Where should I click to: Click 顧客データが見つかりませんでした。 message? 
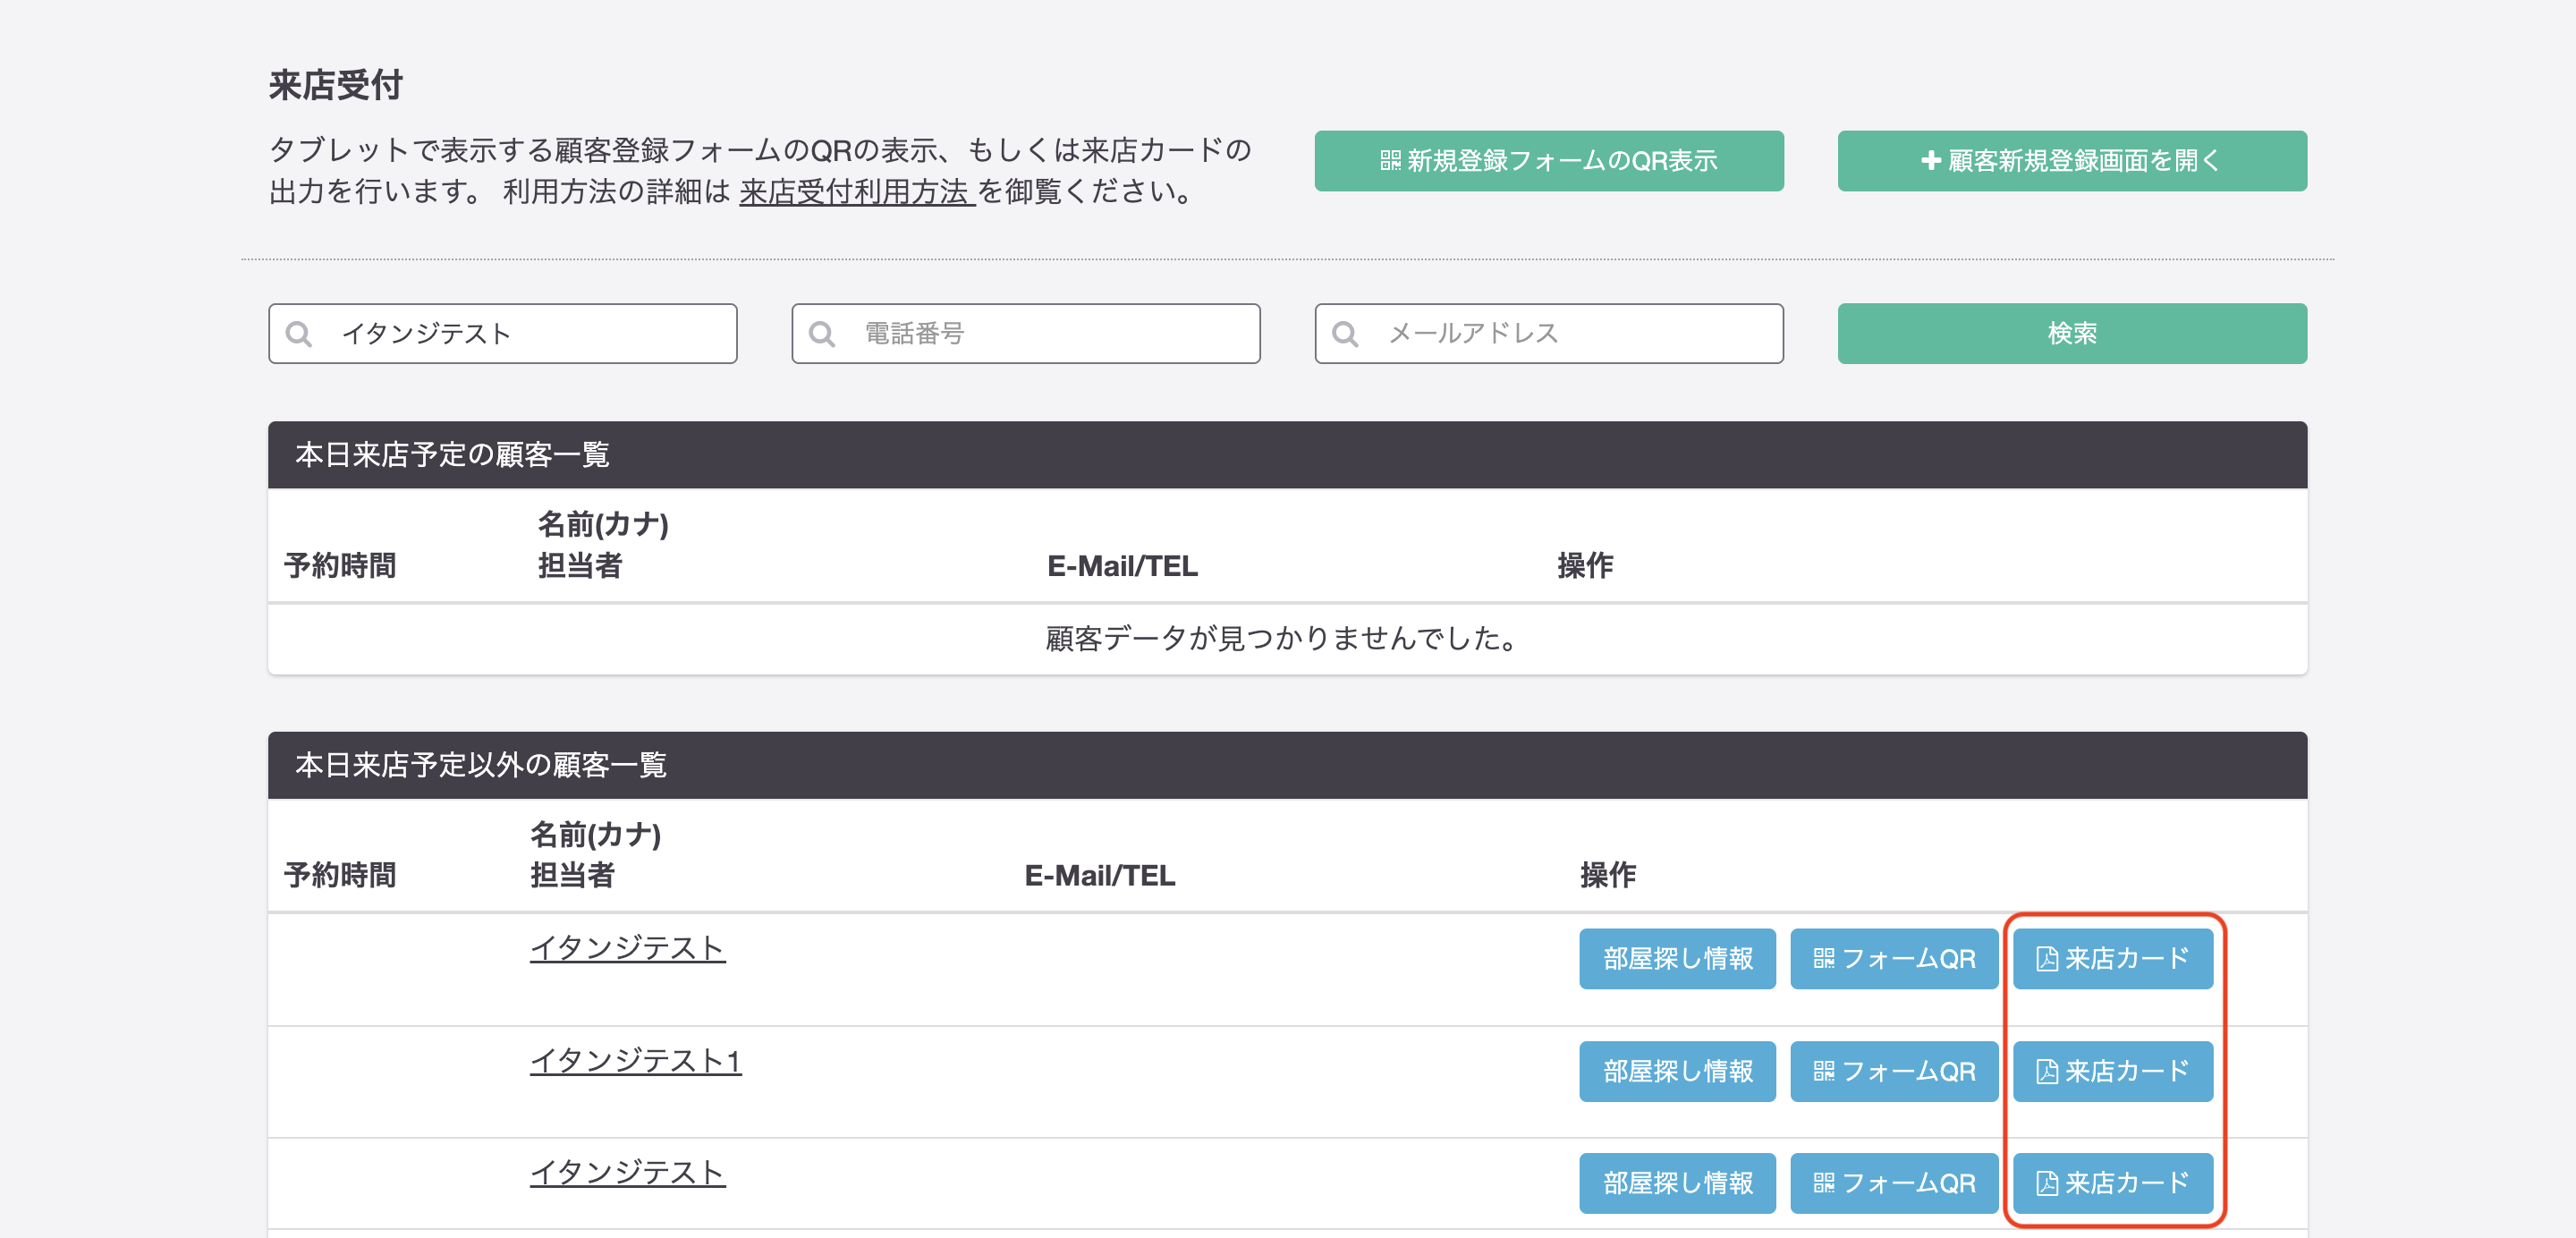point(1286,637)
